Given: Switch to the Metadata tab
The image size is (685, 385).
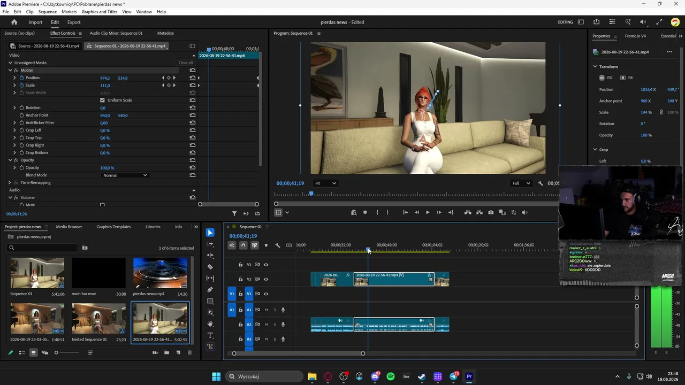Looking at the screenshot, I should click(x=165, y=33).
